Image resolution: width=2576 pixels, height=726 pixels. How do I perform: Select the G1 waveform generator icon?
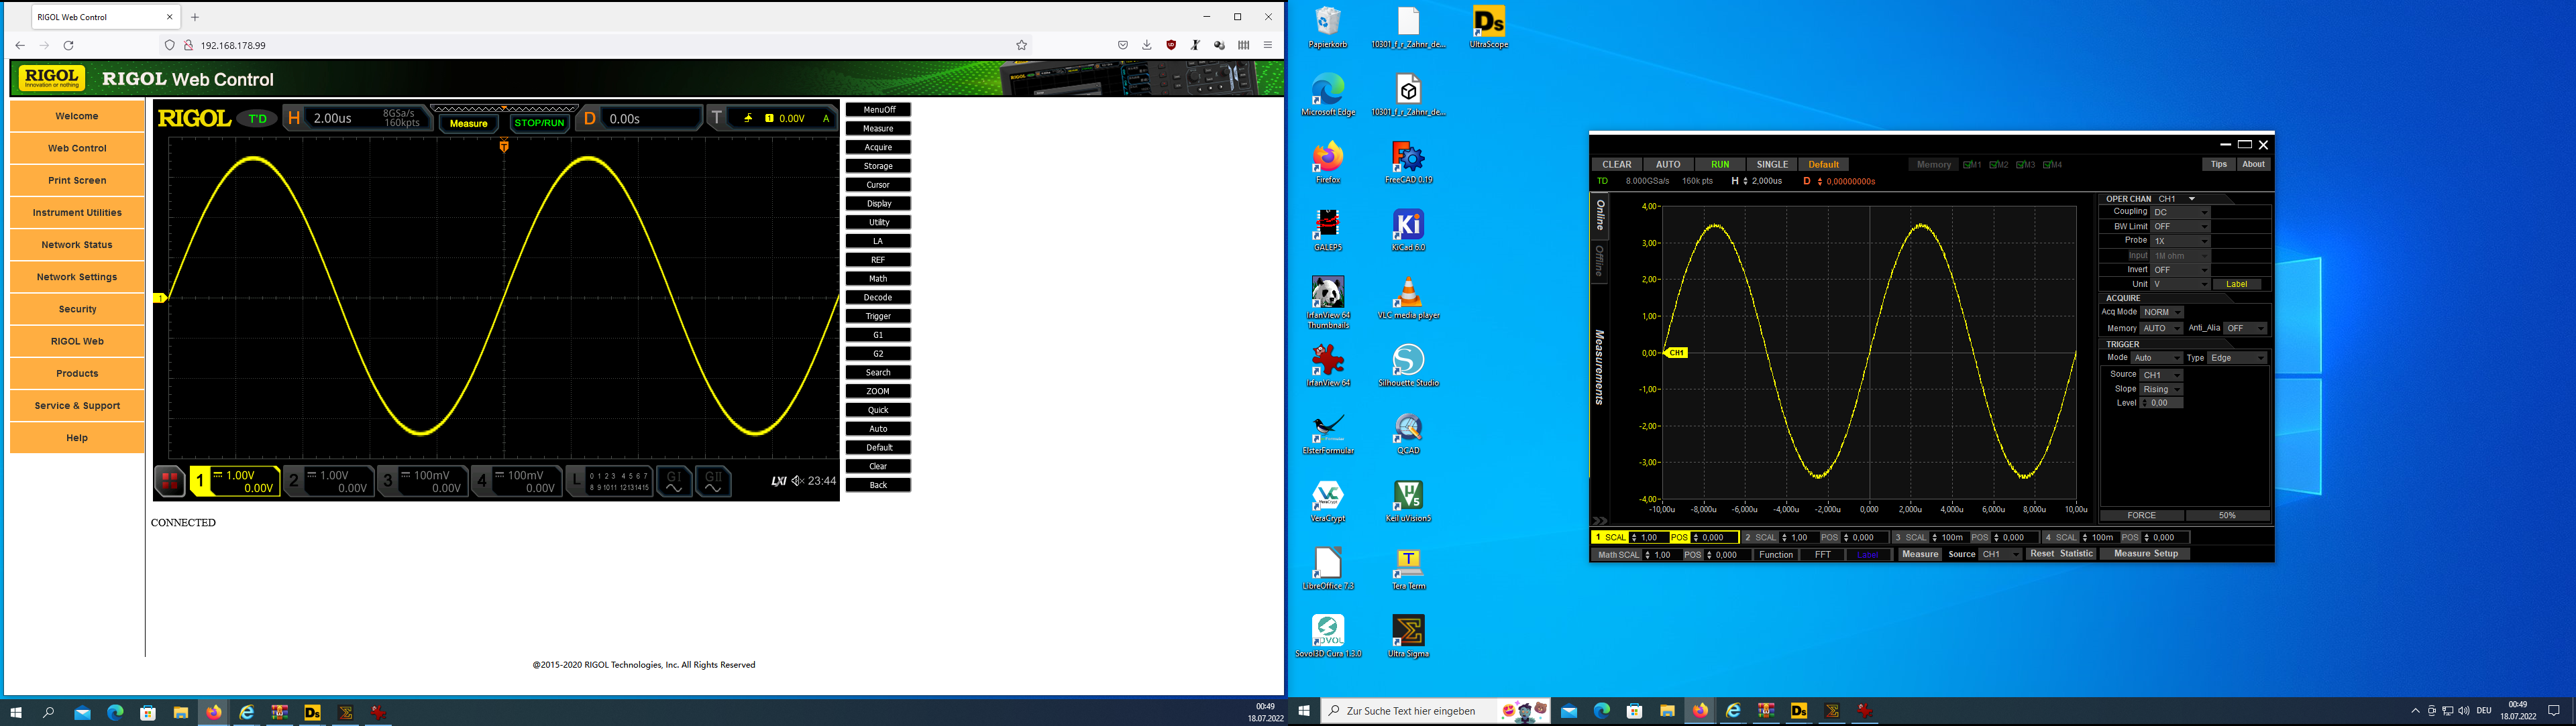(x=674, y=481)
